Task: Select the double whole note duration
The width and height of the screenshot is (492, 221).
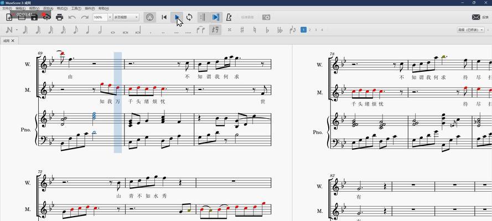Action: (x=125, y=31)
